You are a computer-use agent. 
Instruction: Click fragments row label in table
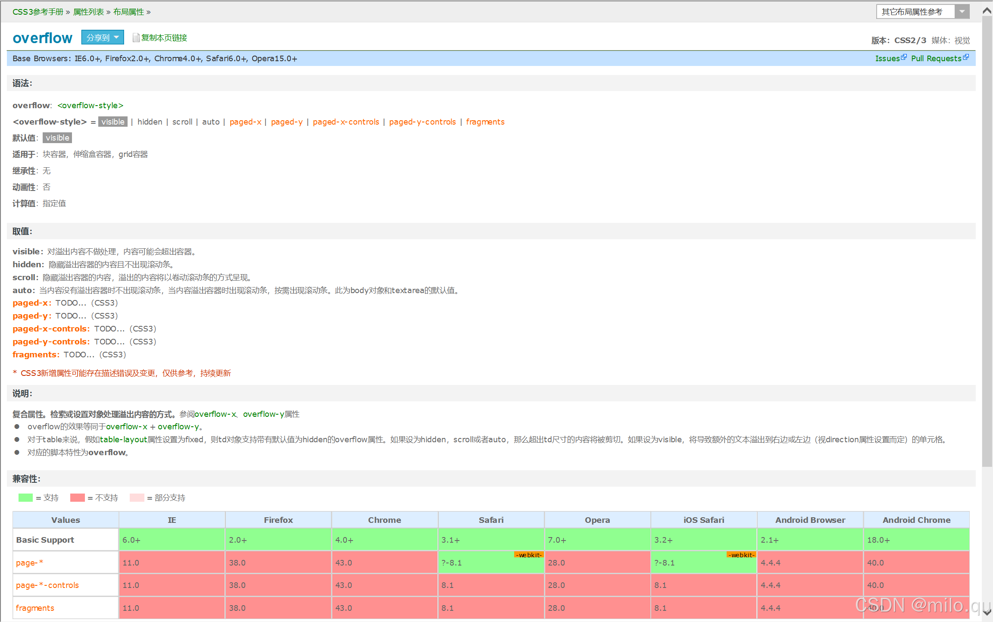(66, 608)
